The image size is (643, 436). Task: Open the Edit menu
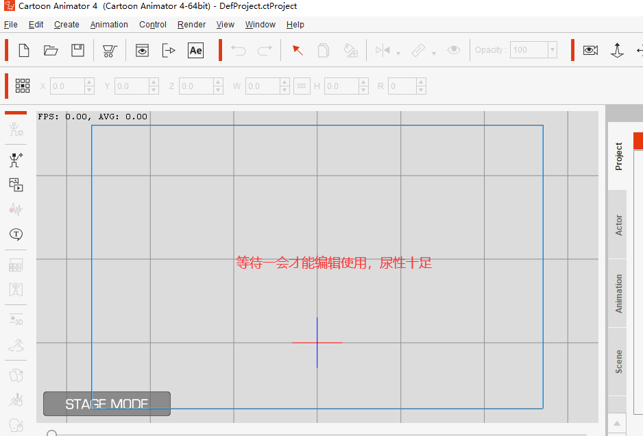(x=36, y=25)
